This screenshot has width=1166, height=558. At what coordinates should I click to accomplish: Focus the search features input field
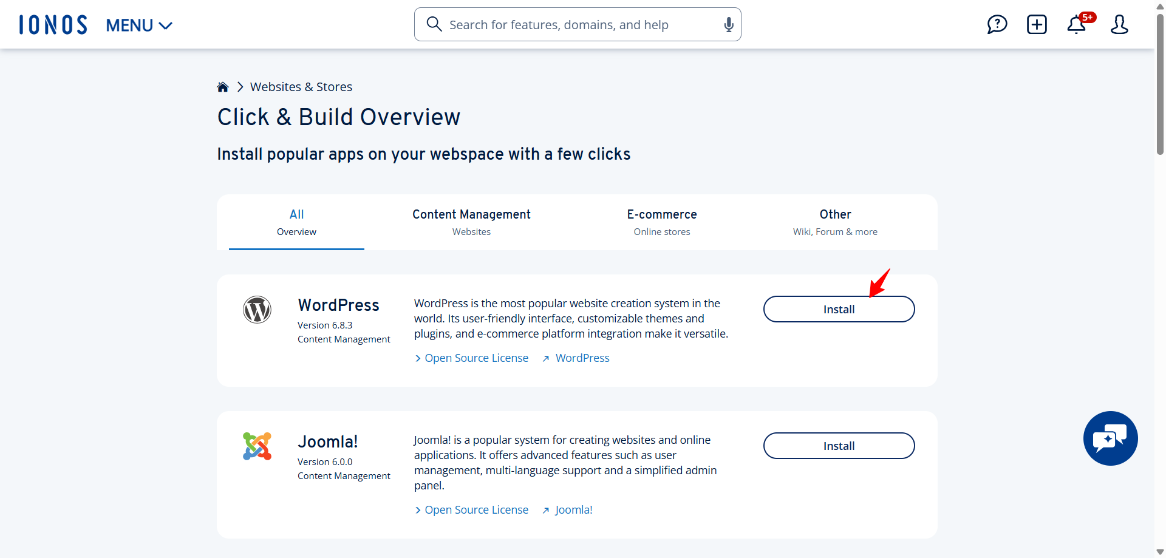577,24
